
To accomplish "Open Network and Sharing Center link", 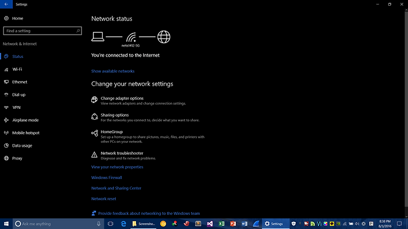I will pos(116,188).
